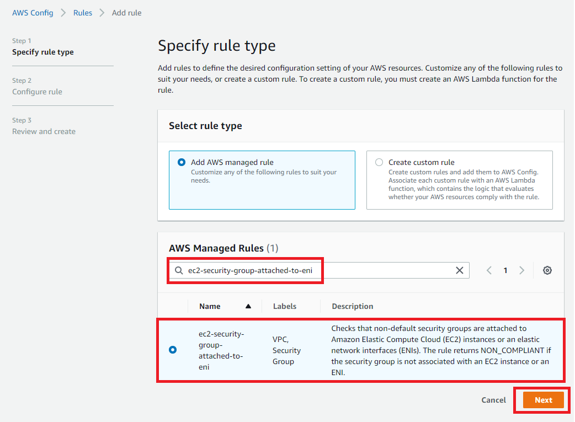The image size is (575, 422).
Task: Open table preferences gear icon
Action: point(547,270)
